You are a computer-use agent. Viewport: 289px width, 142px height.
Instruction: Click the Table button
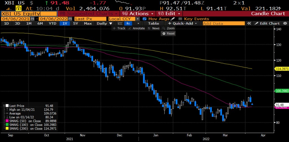tap(154, 23)
